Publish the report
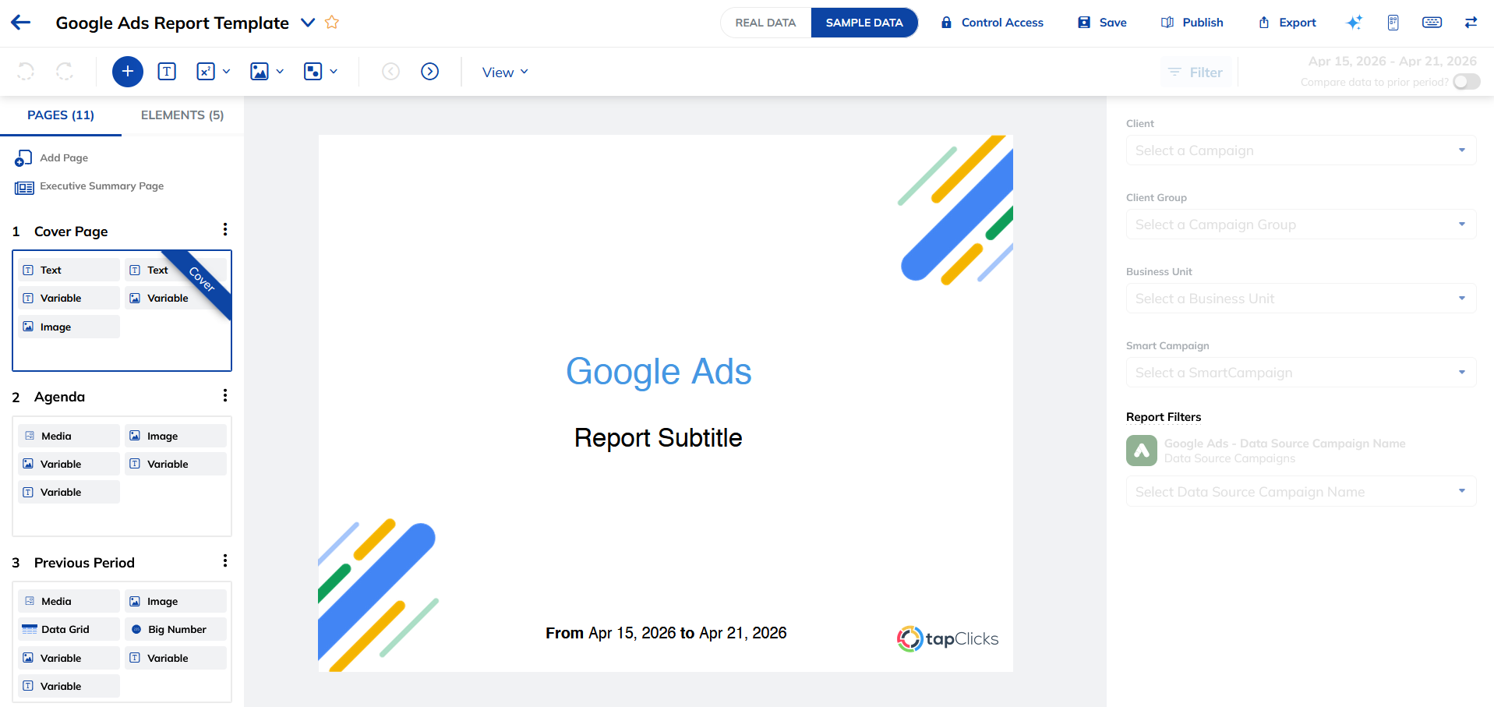 click(1192, 23)
